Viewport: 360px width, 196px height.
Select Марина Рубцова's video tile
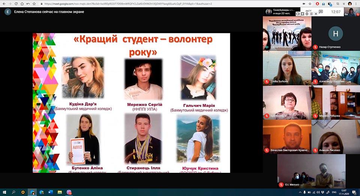point(336,102)
